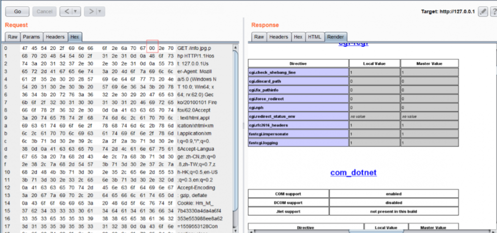This screenshot has width=497, height=233.
Task: Click the cgi.check_shebang_line directive cell
Action: 298,72
